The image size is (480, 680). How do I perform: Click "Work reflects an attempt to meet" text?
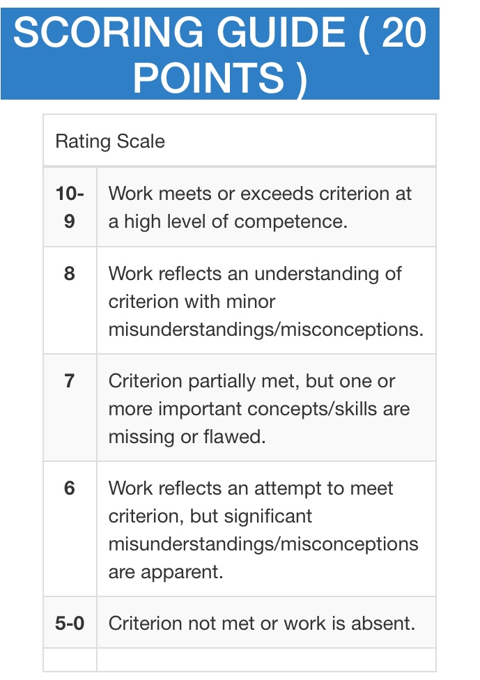pyautogui.click(x=251, y=488)
